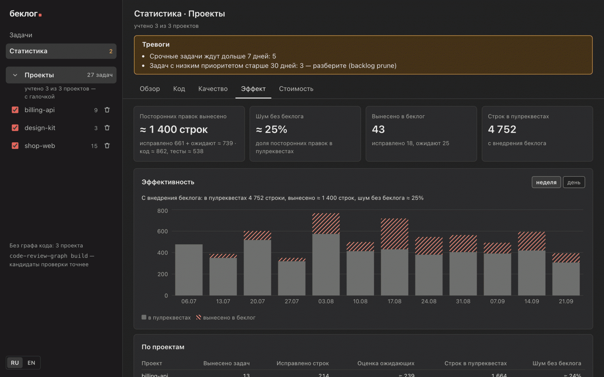Switch chart grouping to неделя
Image resolution: width=604 pixels, height=377 pixels.
(x=546, y=182)
